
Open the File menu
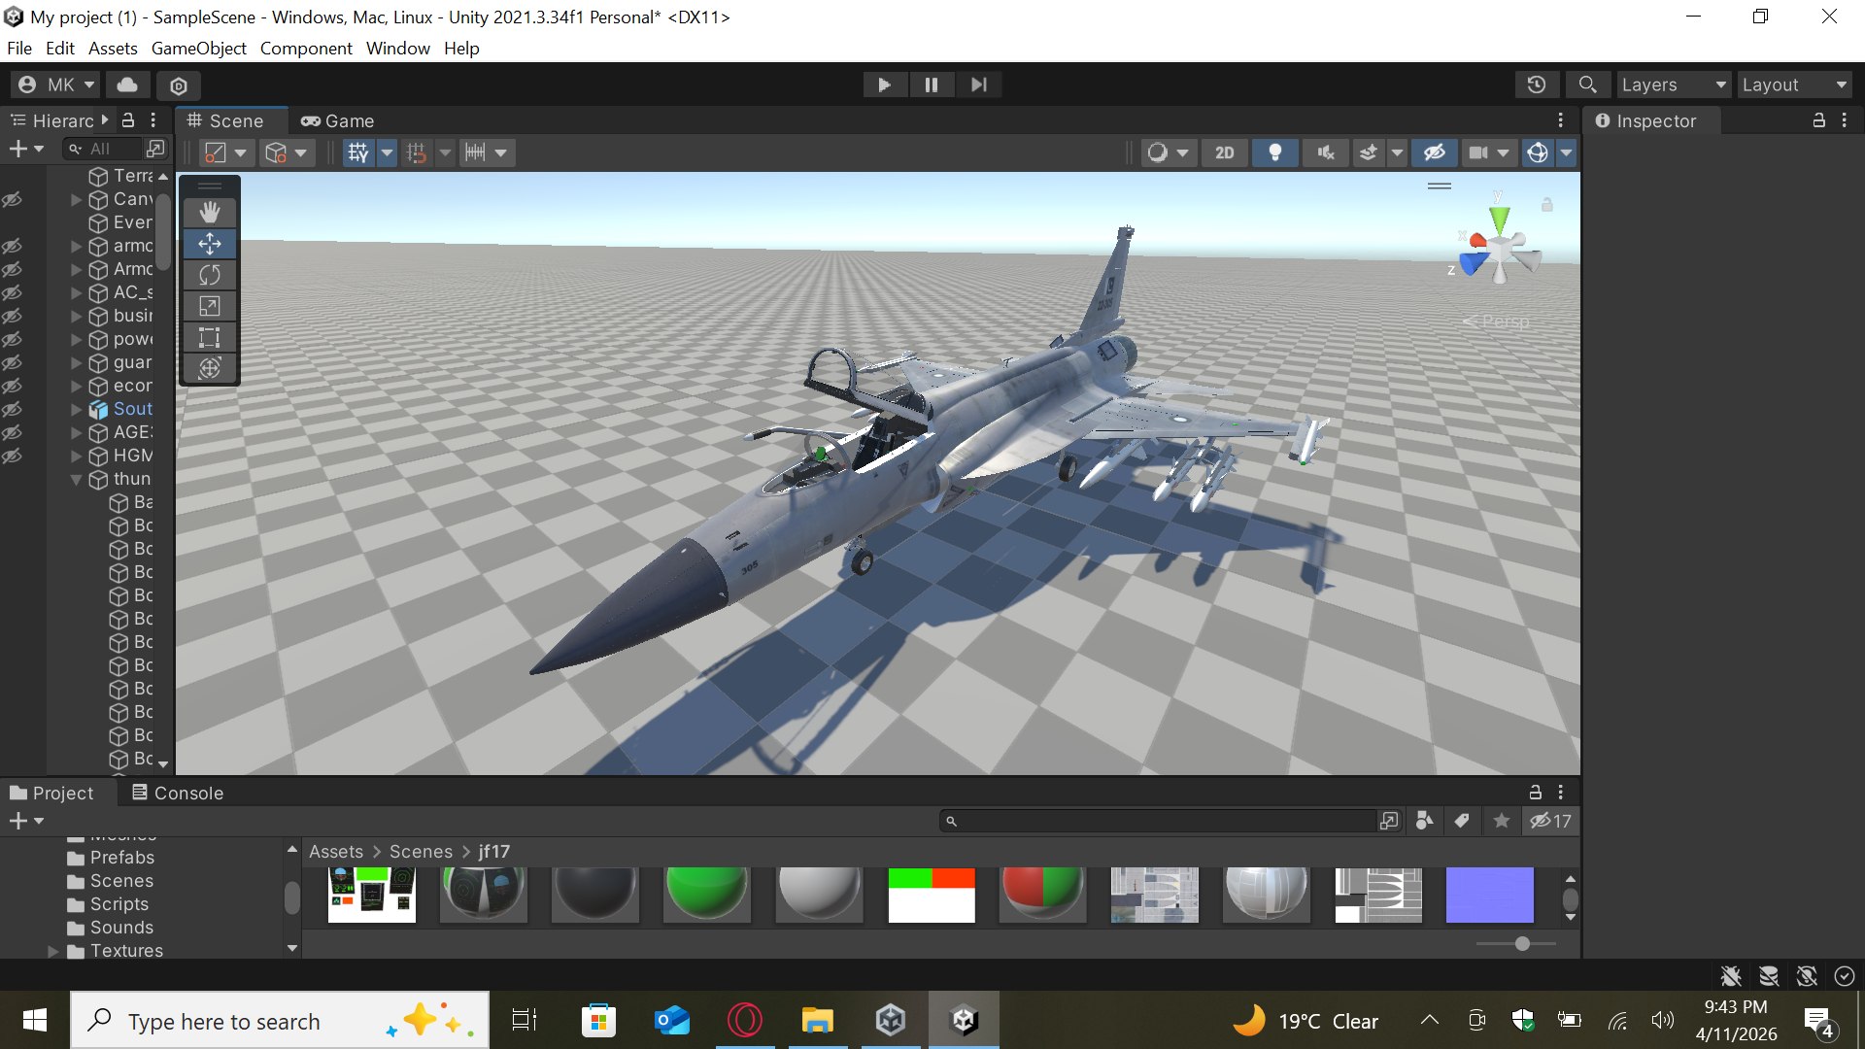[x=19, y=49]
